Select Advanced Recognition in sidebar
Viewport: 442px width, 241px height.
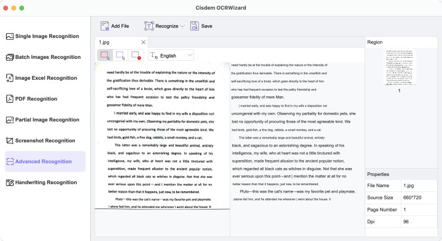(x=45, y=161)
